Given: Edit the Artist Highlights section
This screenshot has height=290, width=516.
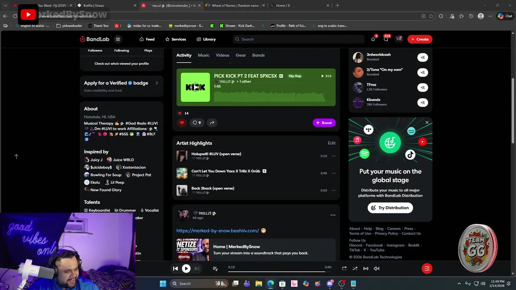Looking at the screenshot, I should click(331, 143).
